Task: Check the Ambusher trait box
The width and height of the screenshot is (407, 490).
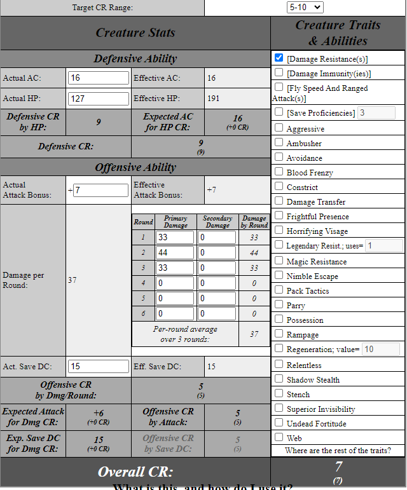Action: coord(279,142)
